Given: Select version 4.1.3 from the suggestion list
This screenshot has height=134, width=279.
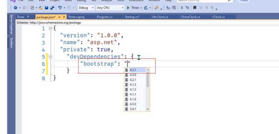Looking at the screenshot, I should [135, 85].
